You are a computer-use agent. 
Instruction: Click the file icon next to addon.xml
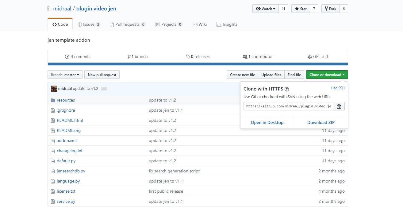pyautogui.click(x=53, y=141)
